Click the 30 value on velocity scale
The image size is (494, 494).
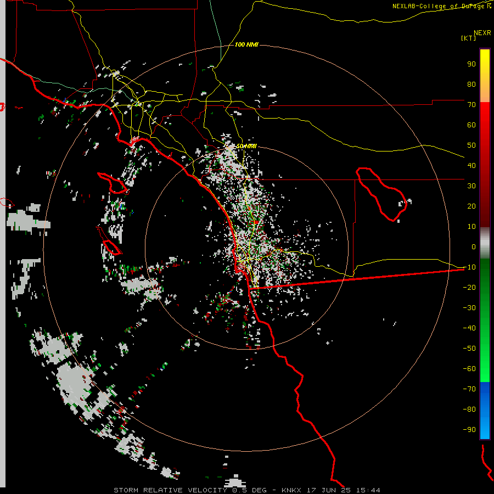coord(471,186)
